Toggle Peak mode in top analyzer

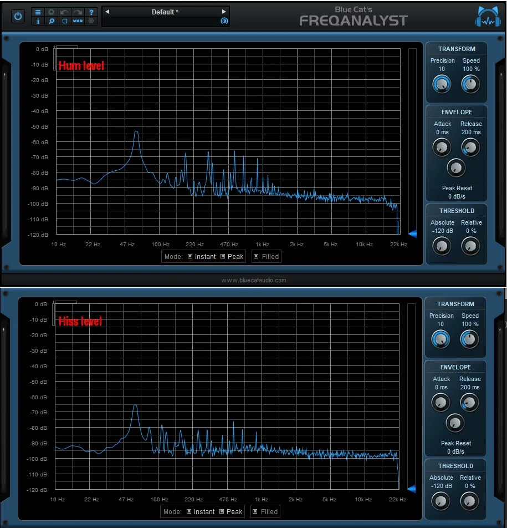point(232,257)
